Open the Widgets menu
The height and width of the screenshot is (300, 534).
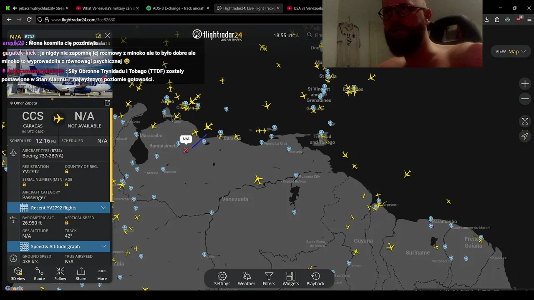point(291,279)
